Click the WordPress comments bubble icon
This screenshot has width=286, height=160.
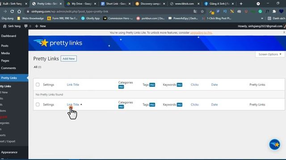point(26,26)
